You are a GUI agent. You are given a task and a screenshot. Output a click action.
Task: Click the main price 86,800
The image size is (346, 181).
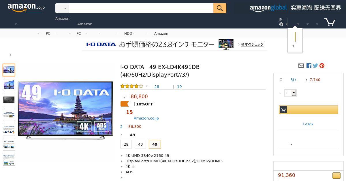(x=139, y=97)
